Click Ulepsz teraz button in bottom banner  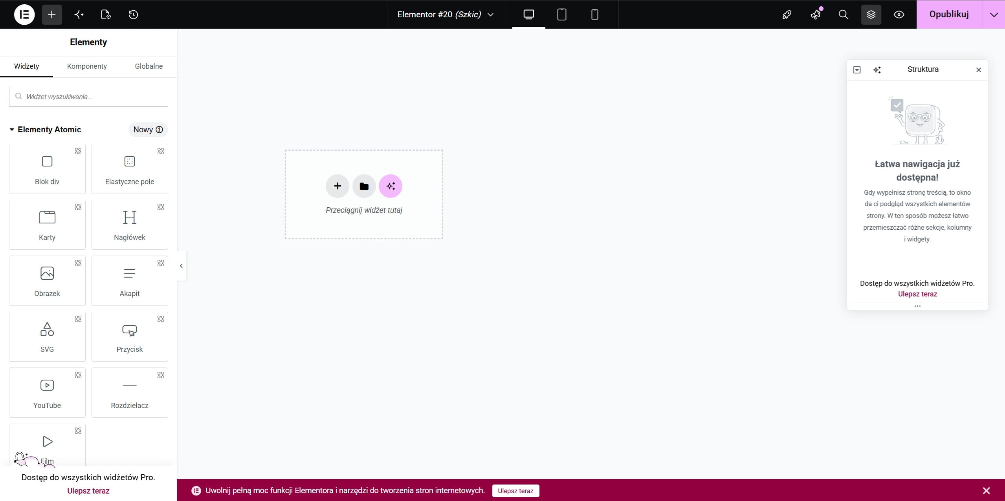(515, 491)
